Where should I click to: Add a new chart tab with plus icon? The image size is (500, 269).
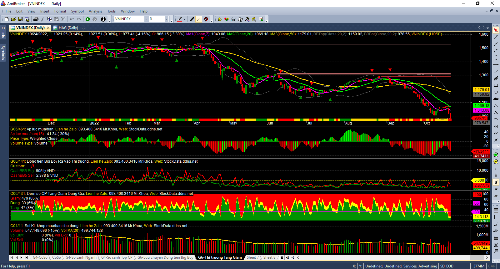[x=83, y=28]
